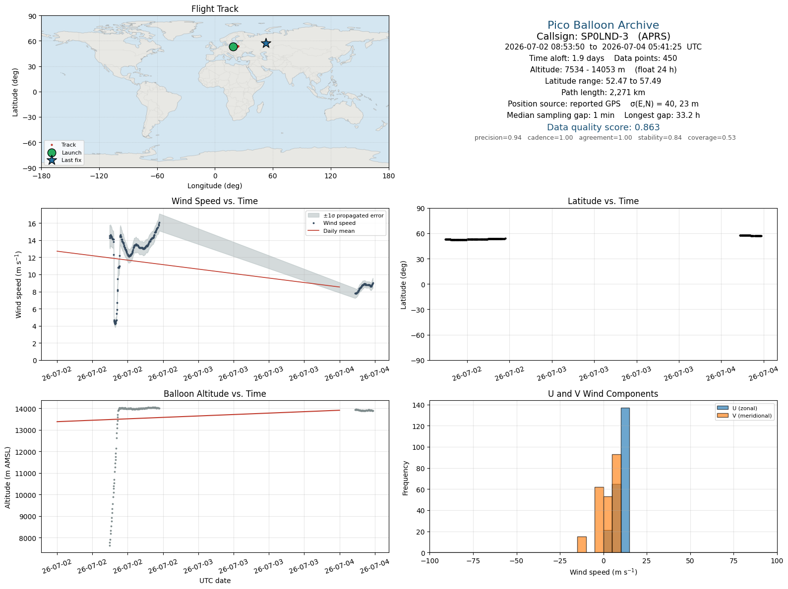The height and width of the screenshot is (589, 788).
Task: Select the Flight Track chart title
Action: tap(215, 9)
